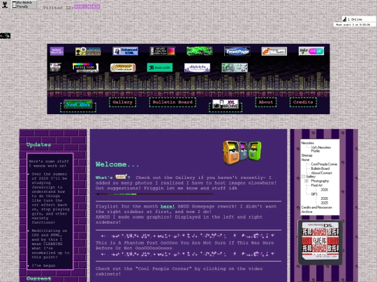Select Neocities root in site tree
Viewport: 377px width, 282px height.
pos(307,143)
